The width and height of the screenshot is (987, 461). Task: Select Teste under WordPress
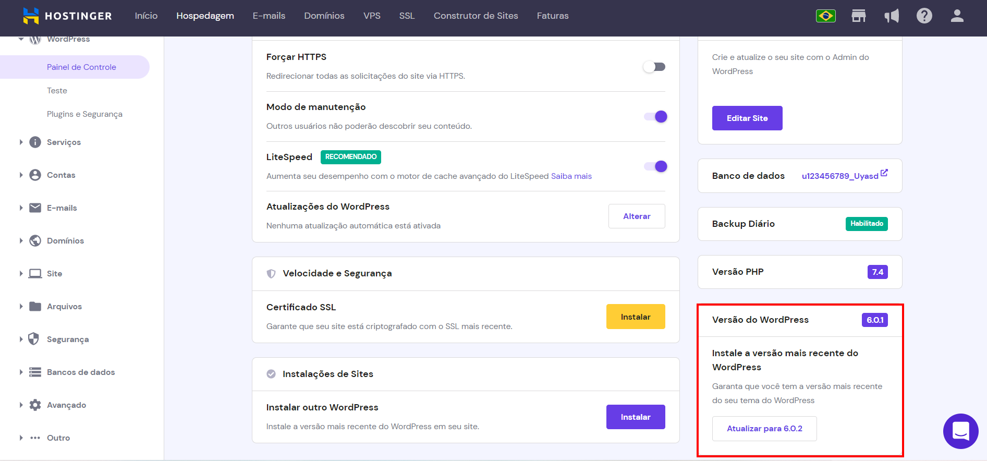pyautogui.click(x=57, y=91)
